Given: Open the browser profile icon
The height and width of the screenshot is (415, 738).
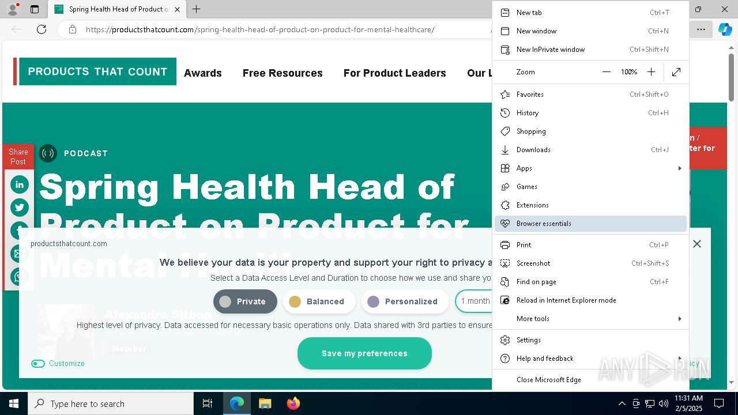Looking at the screenshot, I should pos(13,9).
